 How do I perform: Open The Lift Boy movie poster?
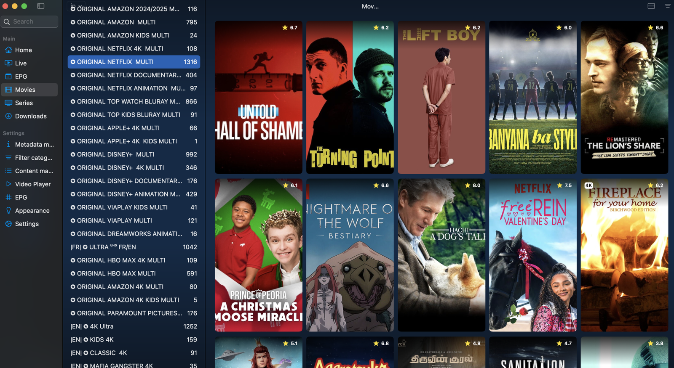pyautogui.click(x=441, y=97)
